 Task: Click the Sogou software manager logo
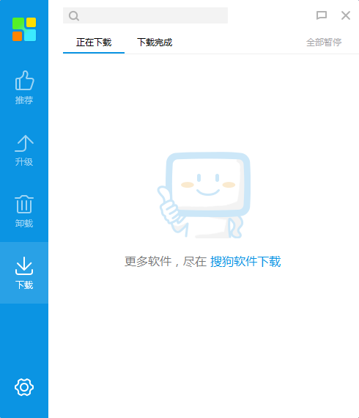(x=24, y=29)
